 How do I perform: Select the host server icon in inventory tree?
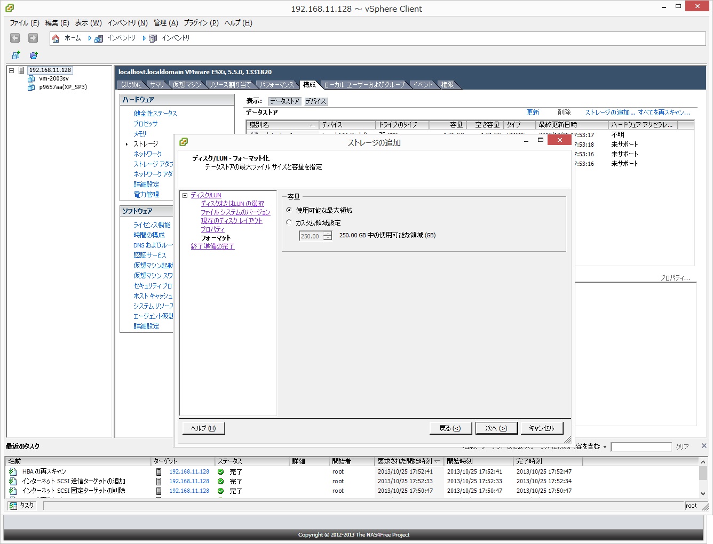coord(21,70)
